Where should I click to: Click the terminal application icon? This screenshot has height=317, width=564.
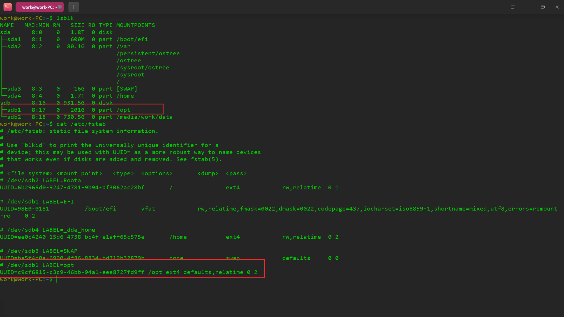(8, 7)
